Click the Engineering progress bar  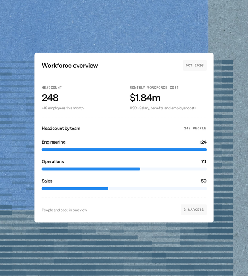tap(124, 149)
